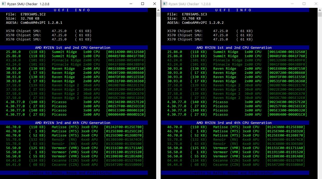
Task: Minimize the right Ryzen SMU Checker window
Action: (292, 4)
